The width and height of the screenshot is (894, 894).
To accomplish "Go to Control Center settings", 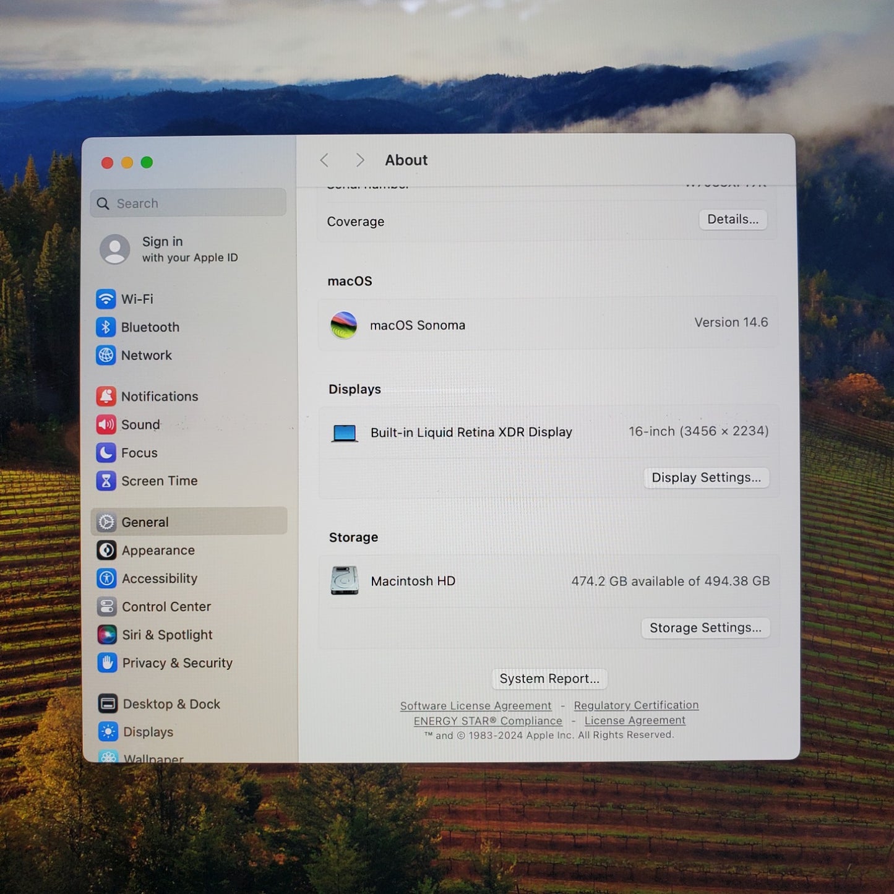I will pos(166,606).
